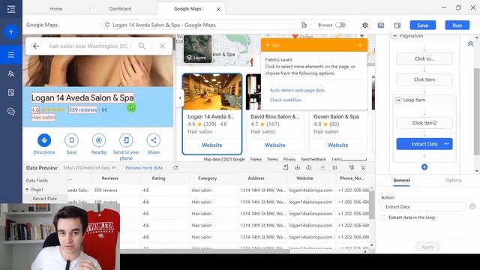Switch to the Home tab

(56, 9)
